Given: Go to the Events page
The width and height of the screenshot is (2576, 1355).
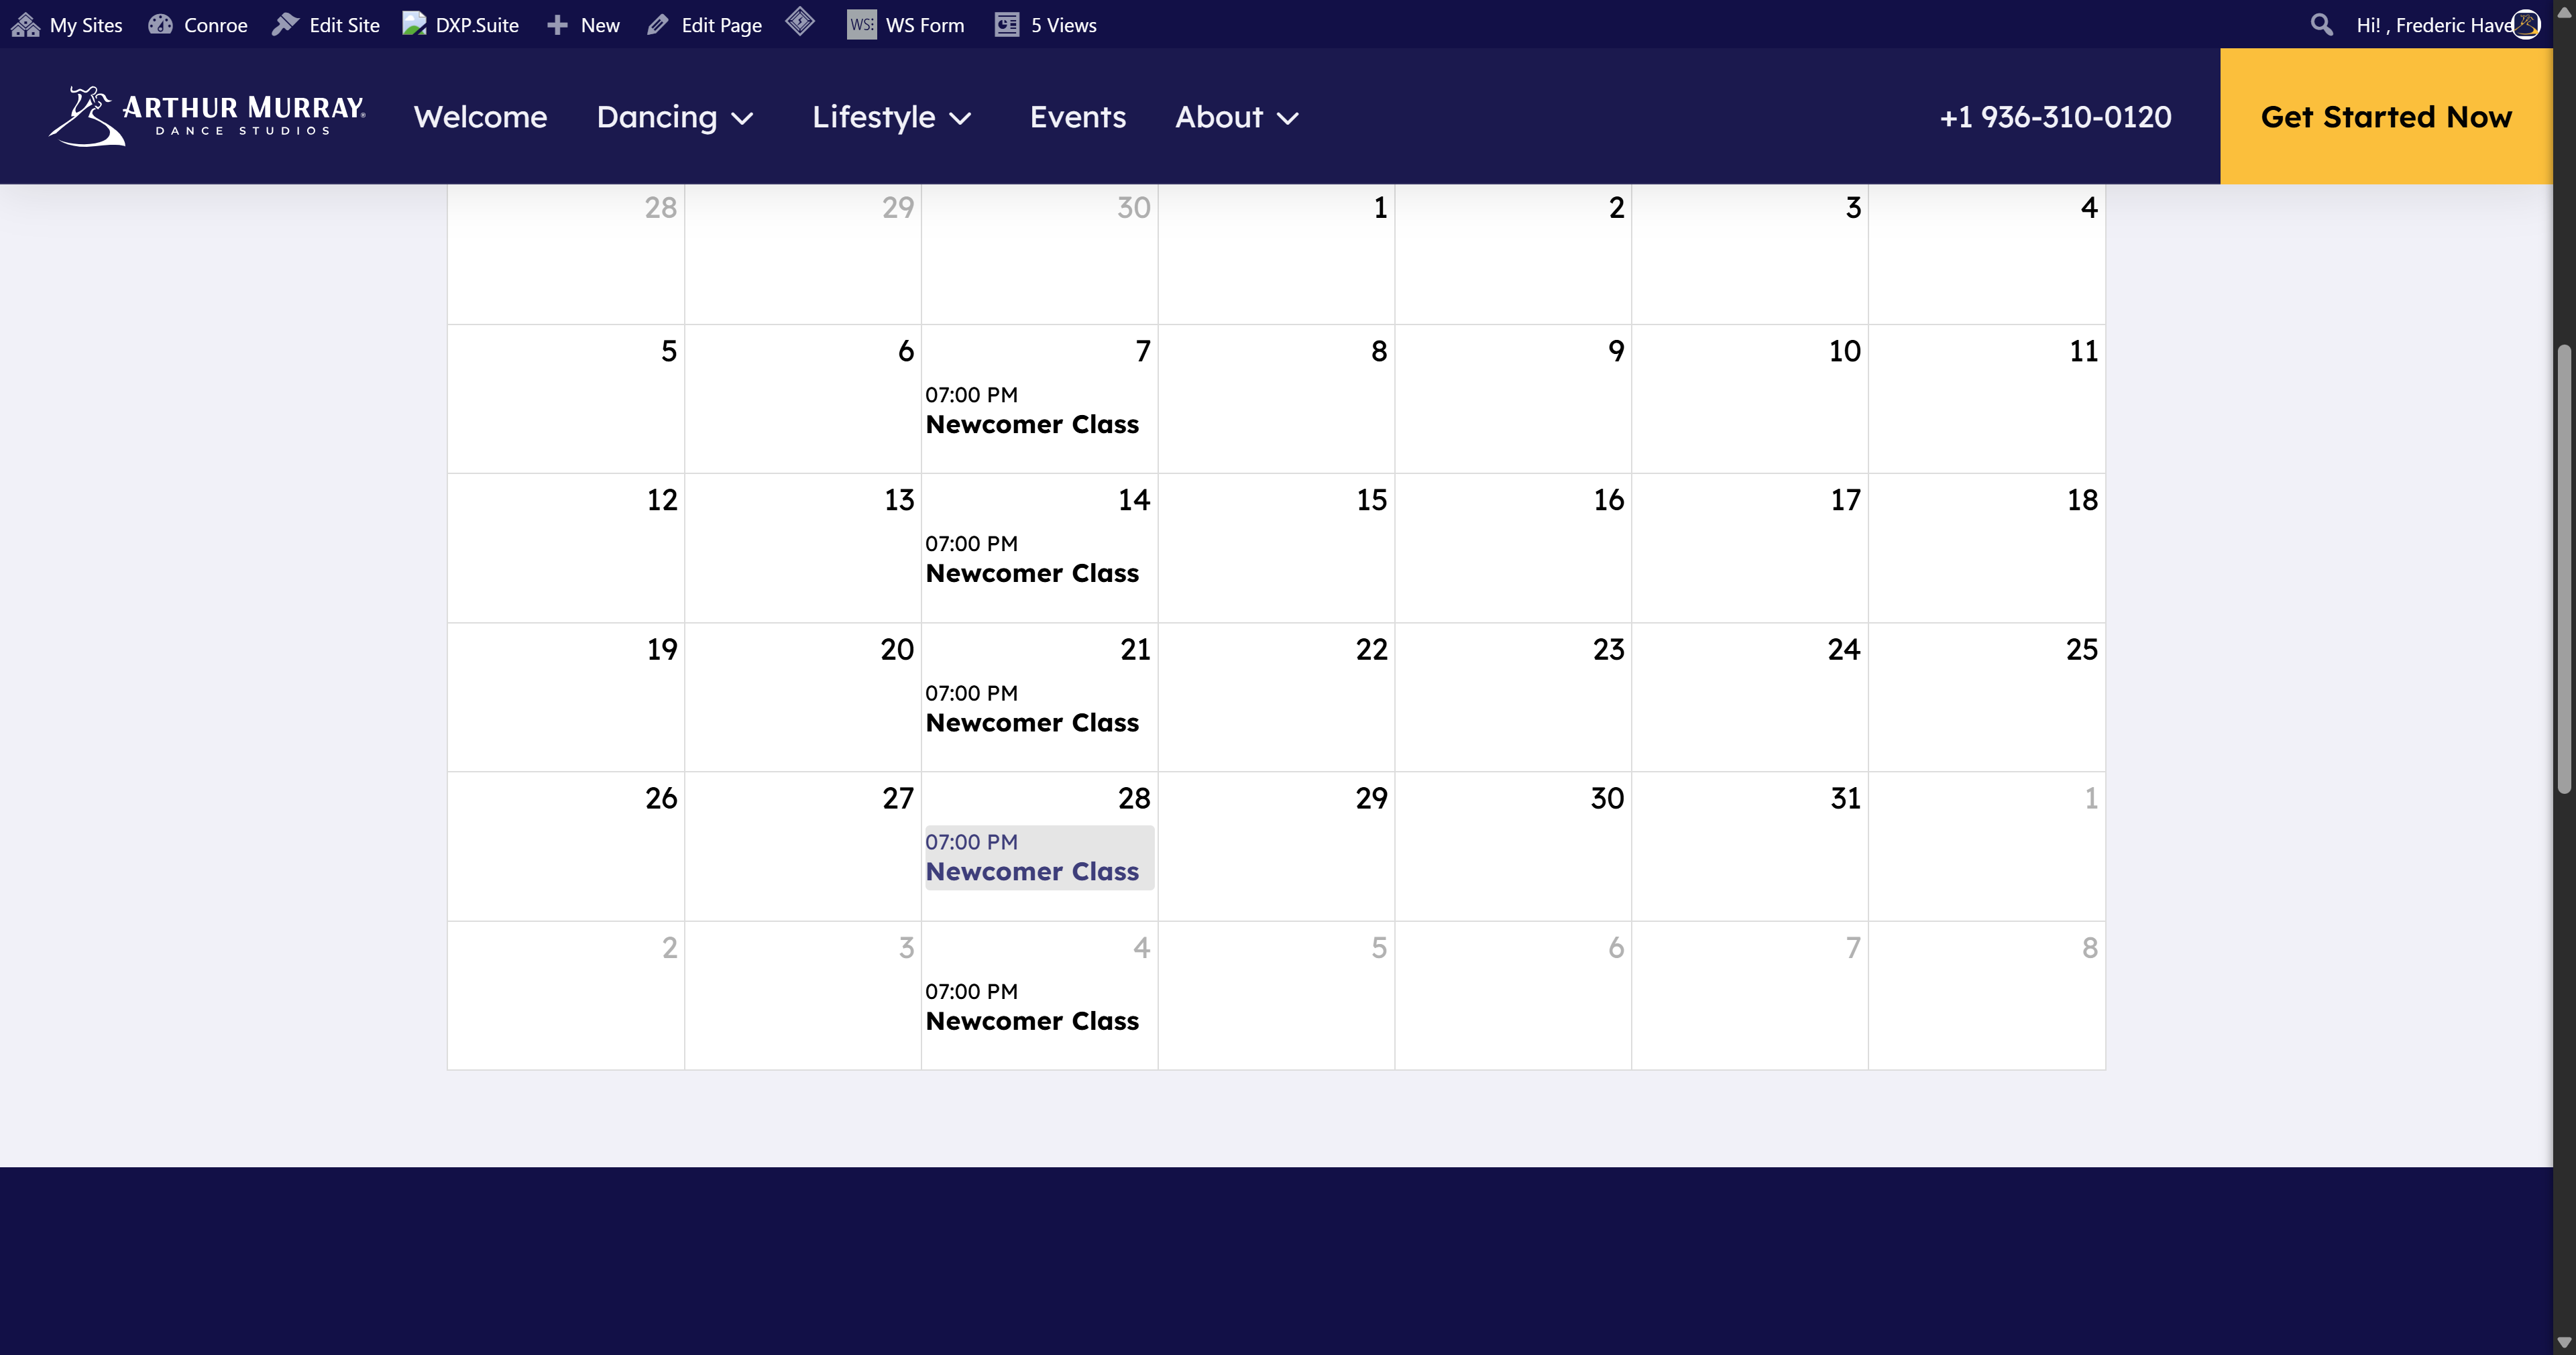Looking at the screenshot, I should coord(1078,117).
